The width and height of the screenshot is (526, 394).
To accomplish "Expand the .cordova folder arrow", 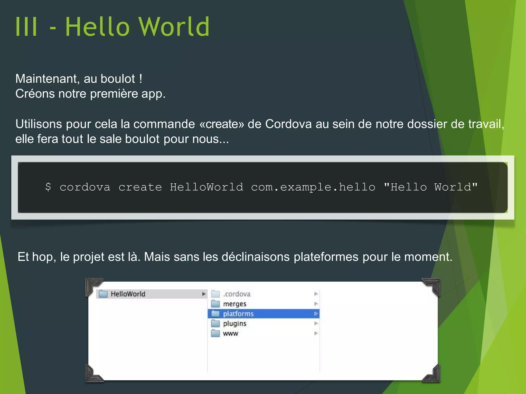I will pos(316,294).
